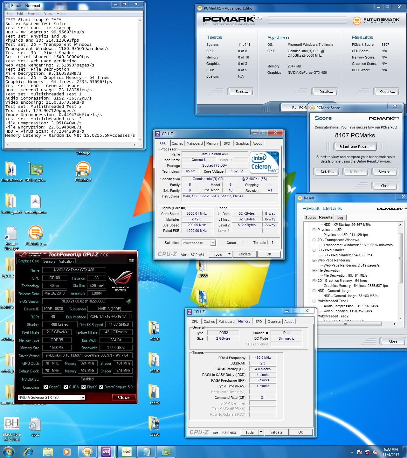Switch to Mainboard tab in lower CPU-Z window
The width and height of the screenshot is (407, 458).
click(x=226, y=322)
